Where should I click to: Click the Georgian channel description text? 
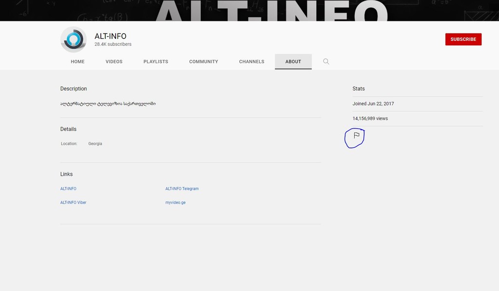pos(108,104)
